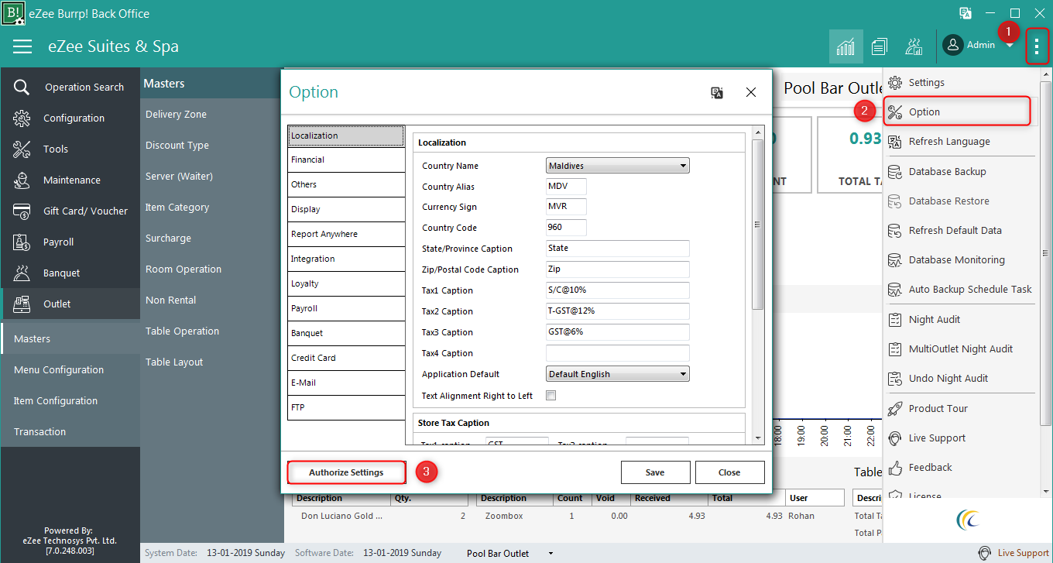Screen dimensions: 1053x563
Task: Click the banquet cloche icon in header
Action: pyautogui.click(x=914, y=46)
